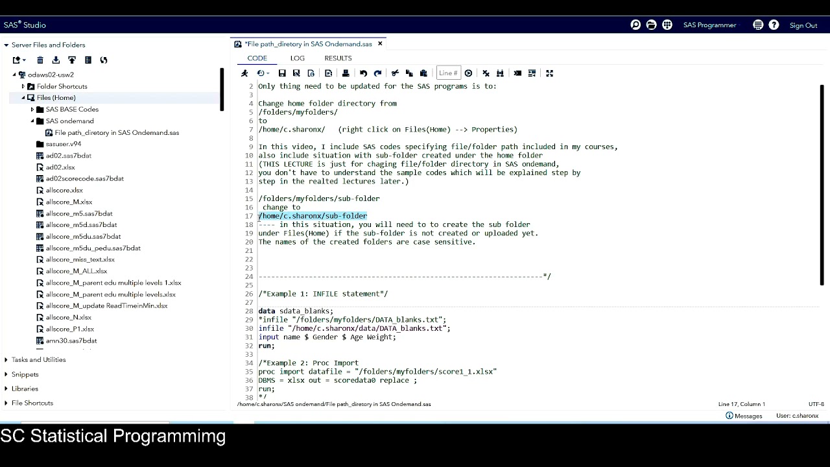Click the Open icon in the top bar
The width and height of the screenshot is (830, 467).
pos(651,25)
